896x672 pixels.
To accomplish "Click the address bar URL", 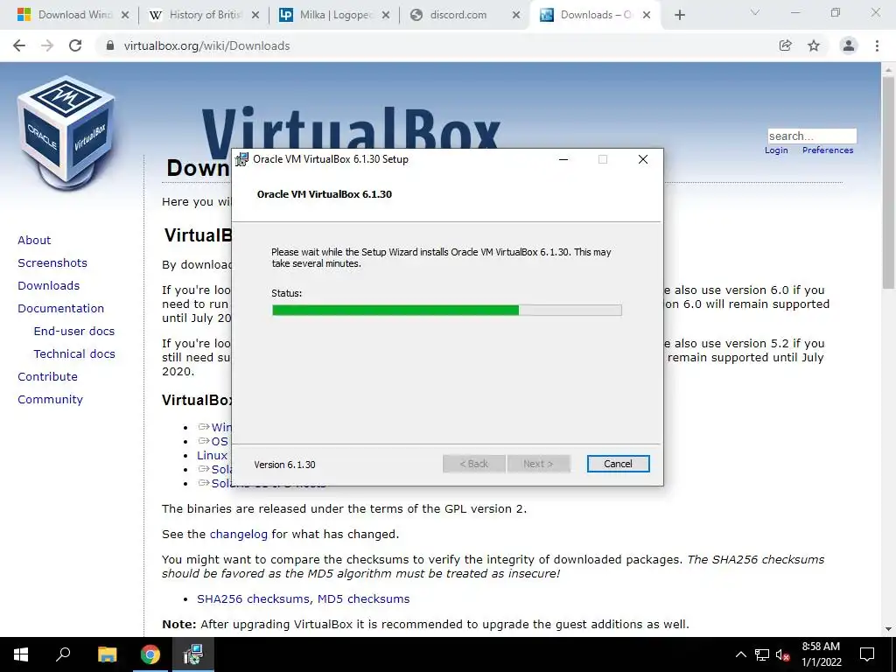I will coord(206,45).
